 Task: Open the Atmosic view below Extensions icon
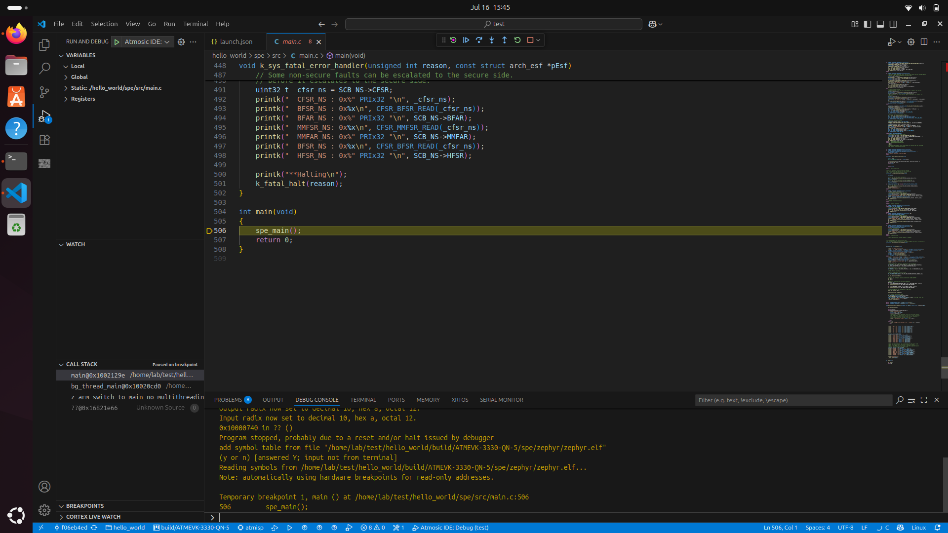pyautogui.click(x=44, y=163)
